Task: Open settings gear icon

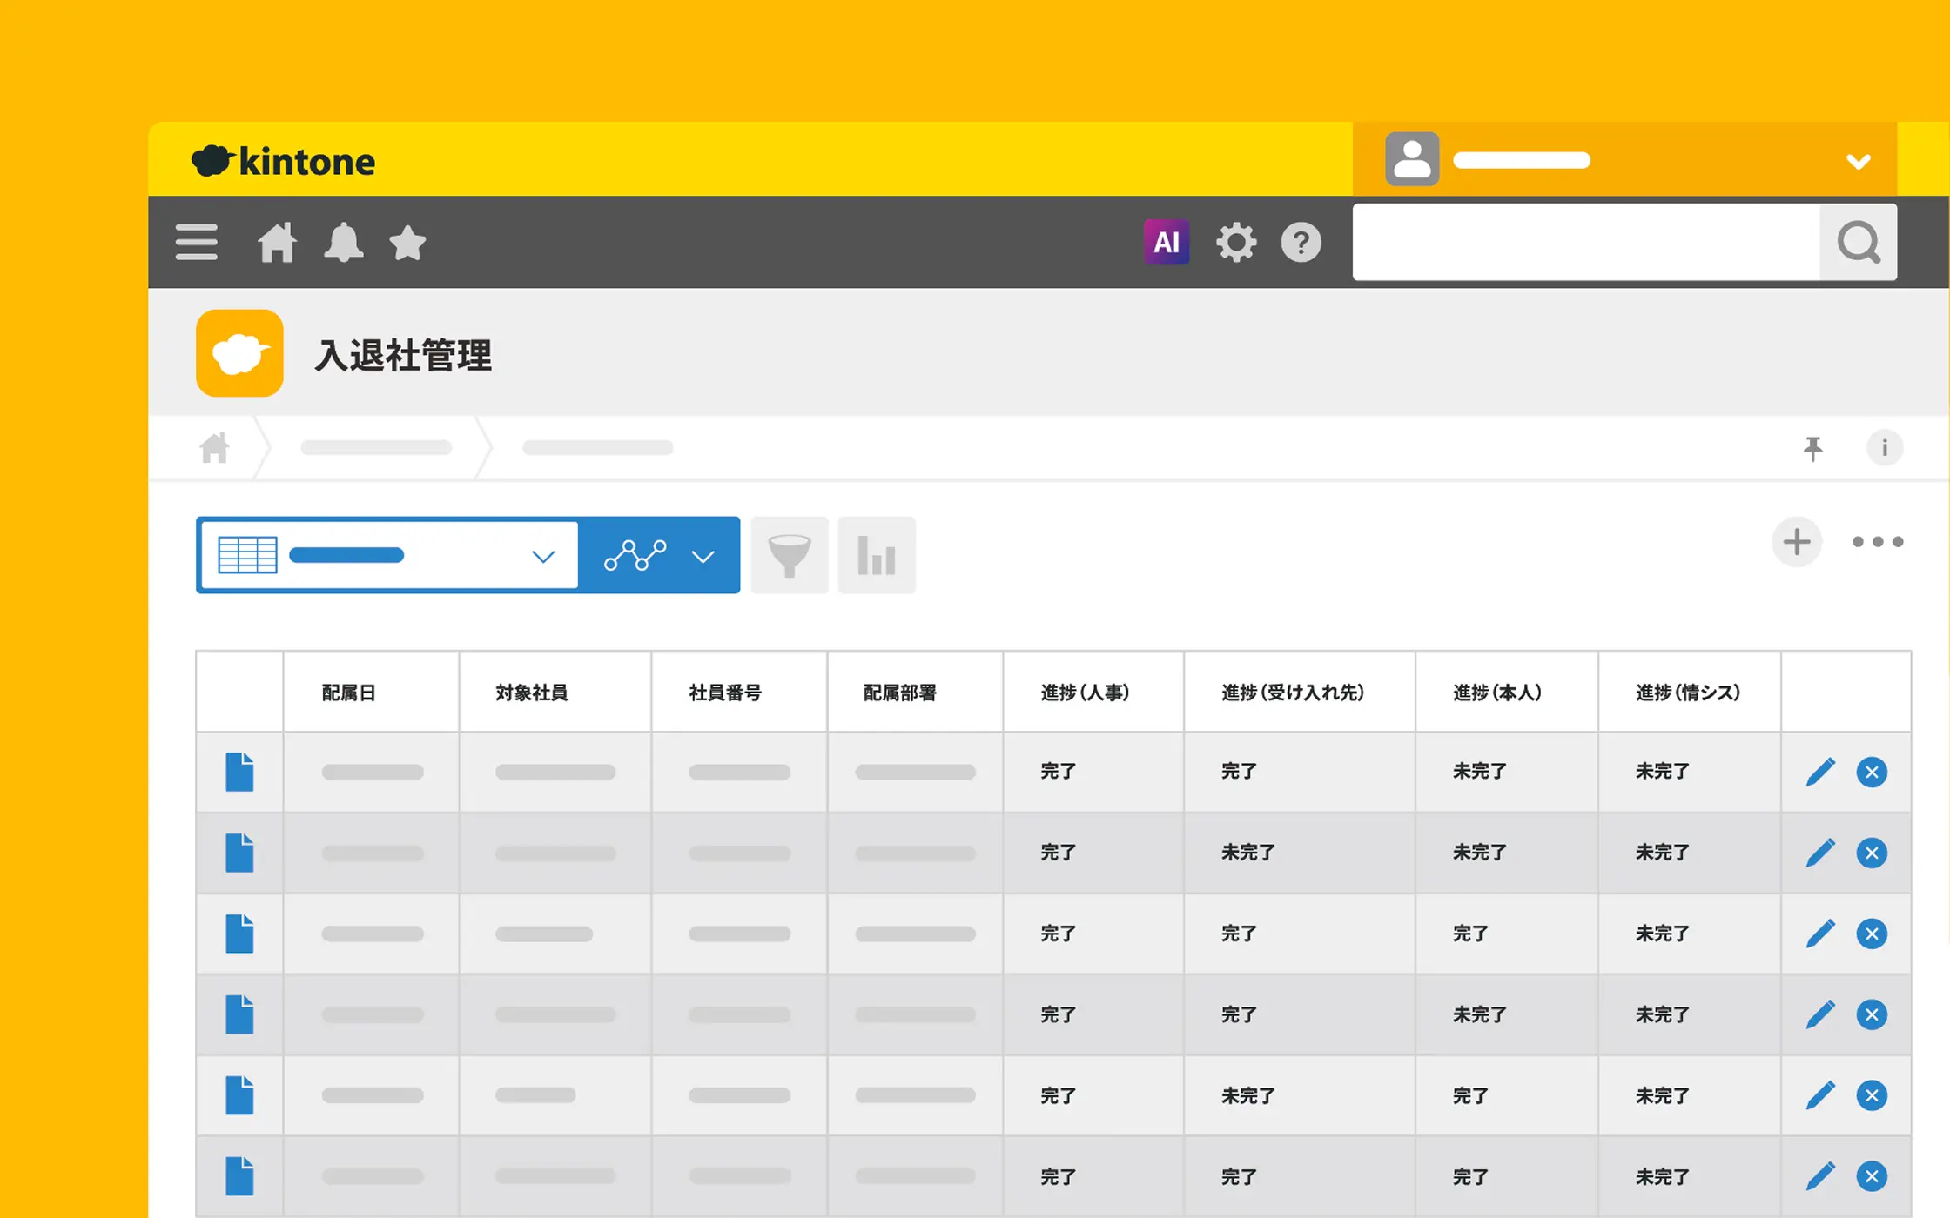Action: point(1236,242)
